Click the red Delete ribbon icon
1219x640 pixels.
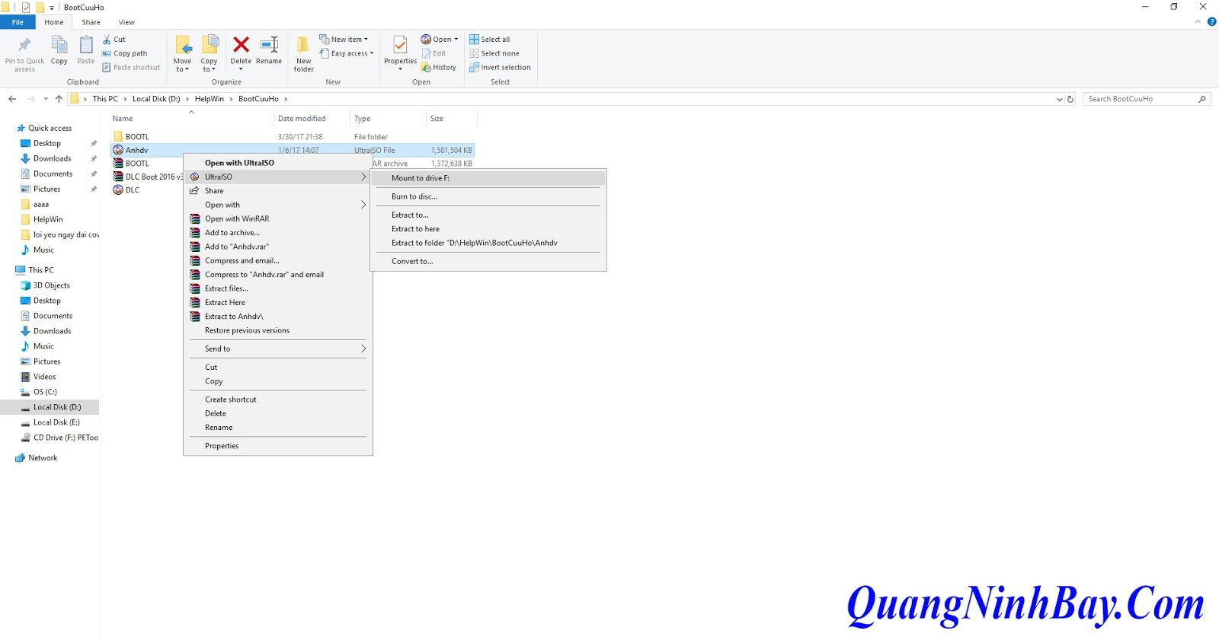tap(241, 45)
